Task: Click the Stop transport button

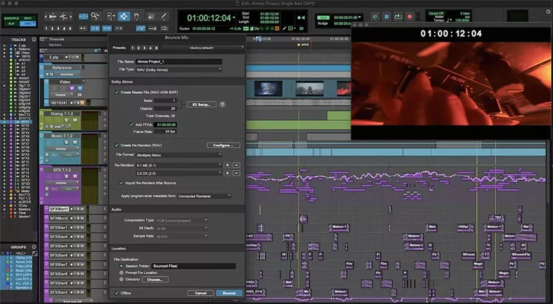Action: coord(386,16)
